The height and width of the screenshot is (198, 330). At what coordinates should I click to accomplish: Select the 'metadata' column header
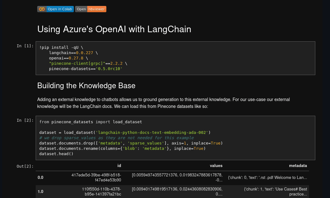298,165
